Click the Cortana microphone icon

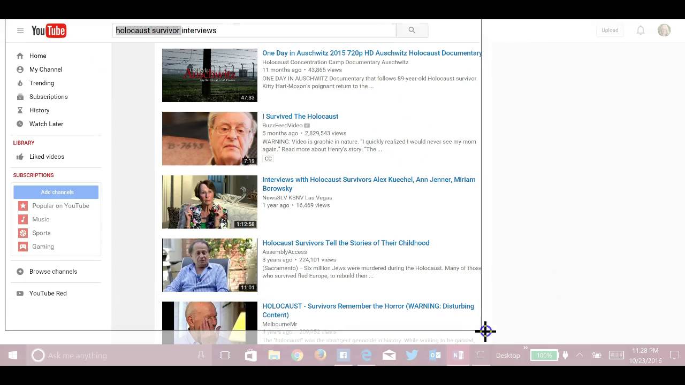tap(201, 355)
